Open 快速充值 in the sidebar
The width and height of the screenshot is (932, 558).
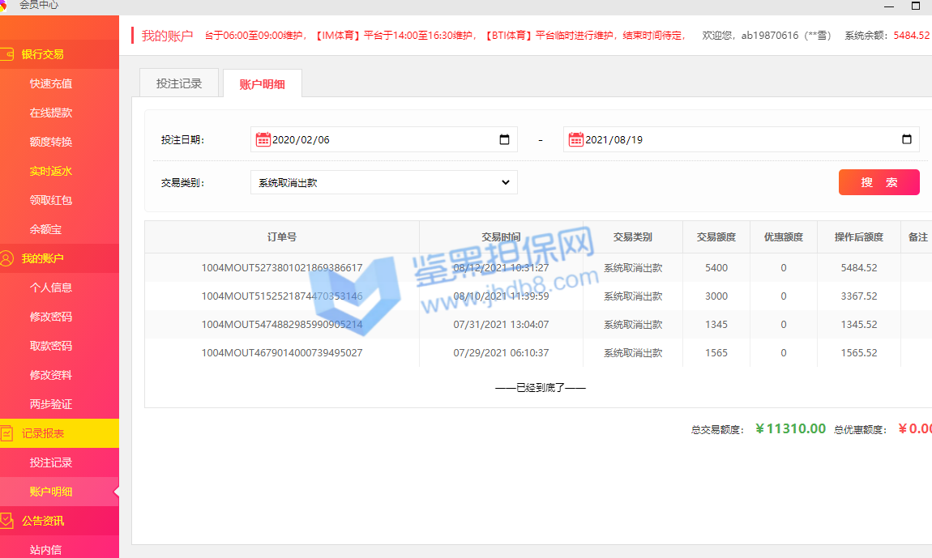(51, 83)
